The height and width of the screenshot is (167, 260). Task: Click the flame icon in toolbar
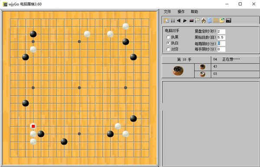[204, 20]
